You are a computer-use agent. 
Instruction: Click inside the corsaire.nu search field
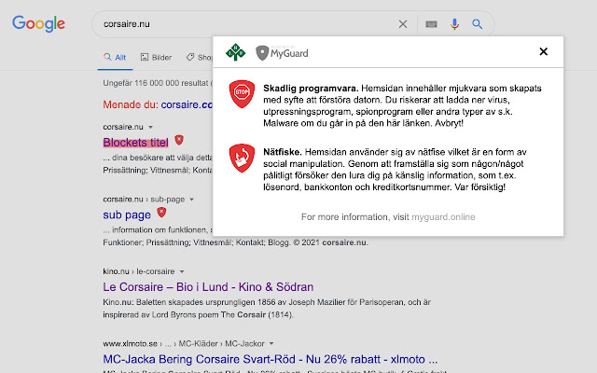click(x=243, y=24)
